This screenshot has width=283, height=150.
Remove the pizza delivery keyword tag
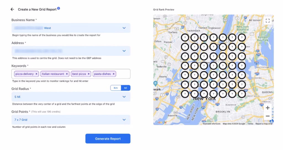coord(36,74)
